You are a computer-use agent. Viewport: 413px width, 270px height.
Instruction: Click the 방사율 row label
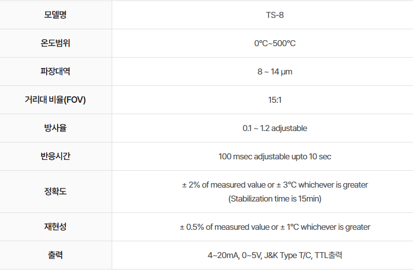click(x=56, y=128)
